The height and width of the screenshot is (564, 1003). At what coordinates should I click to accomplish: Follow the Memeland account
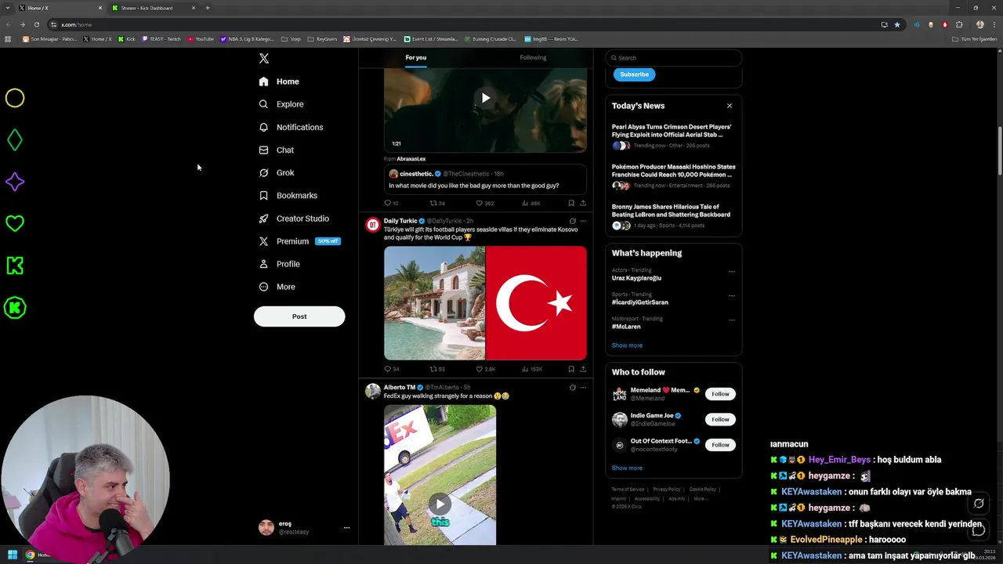(x=720, y=394)
